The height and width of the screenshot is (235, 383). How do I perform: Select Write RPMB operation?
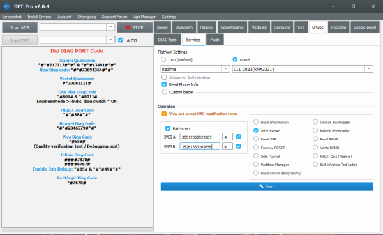tap(315, 148)
